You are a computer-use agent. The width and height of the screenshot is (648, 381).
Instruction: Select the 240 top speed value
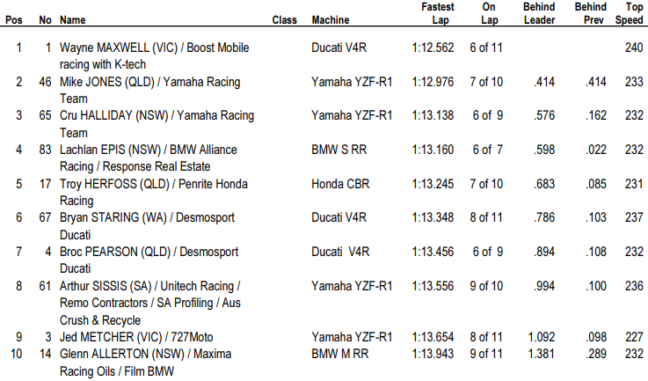pos(634,48)
